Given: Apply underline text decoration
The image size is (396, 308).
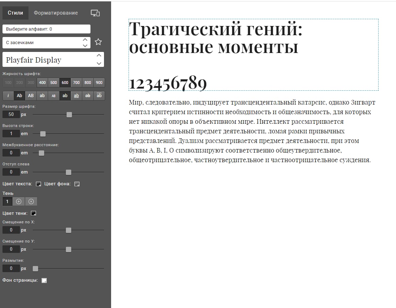Looking at the screenshot, I should (x=76, y=96).
